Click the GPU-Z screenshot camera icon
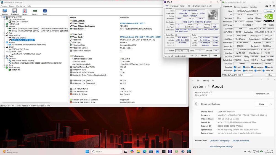Viewport: 276px width, 155px height. 267,6
